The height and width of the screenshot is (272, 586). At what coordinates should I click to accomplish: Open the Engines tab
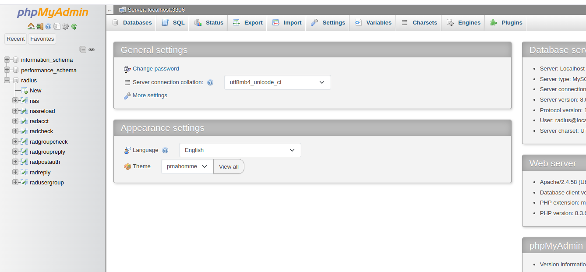[463, 23]
